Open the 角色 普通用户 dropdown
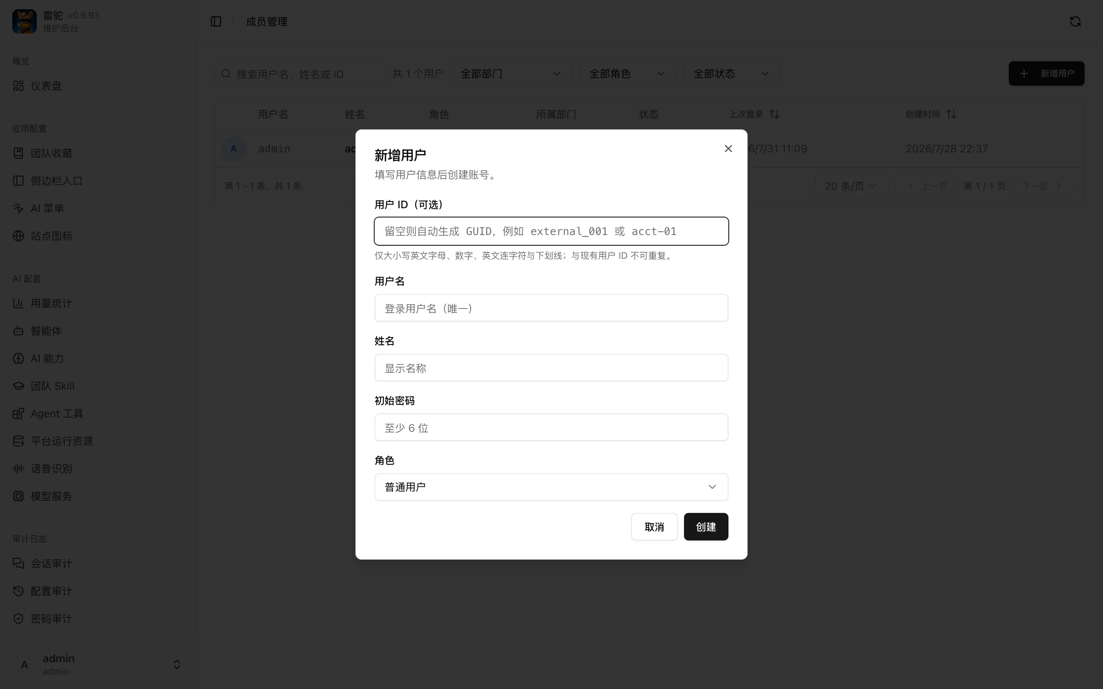This screenshot has width=1103, height=689. (551, 487)
